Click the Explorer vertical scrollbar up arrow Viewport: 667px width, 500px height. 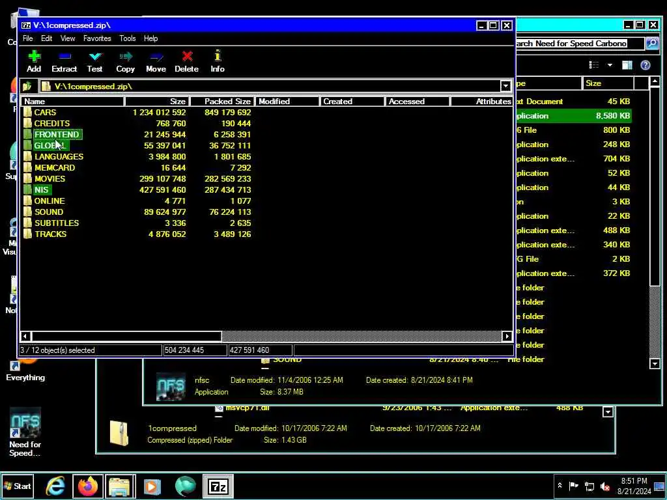tap(655, 81)
